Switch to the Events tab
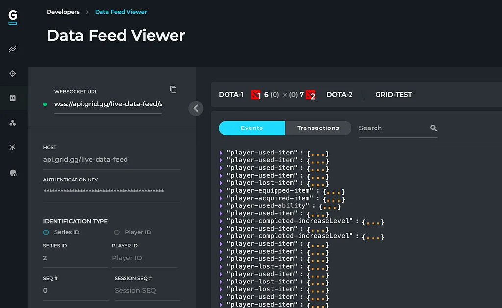Viewport: 502px width, 308px height. pyautogui.click(x=251, y=128)
